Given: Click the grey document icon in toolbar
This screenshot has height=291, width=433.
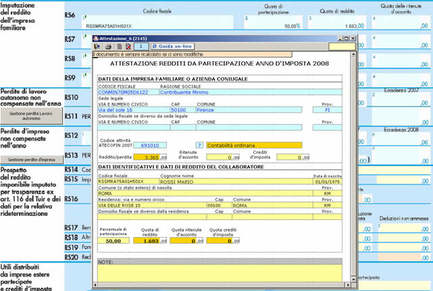Looking at the screenshot, I should (118, 47).
